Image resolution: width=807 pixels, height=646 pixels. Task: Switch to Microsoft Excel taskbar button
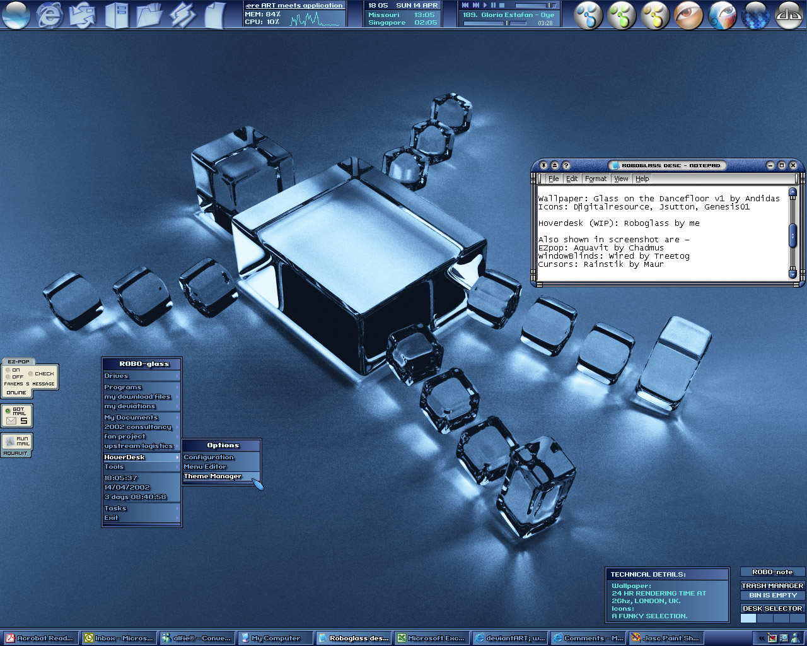click(x=432, y=638)
